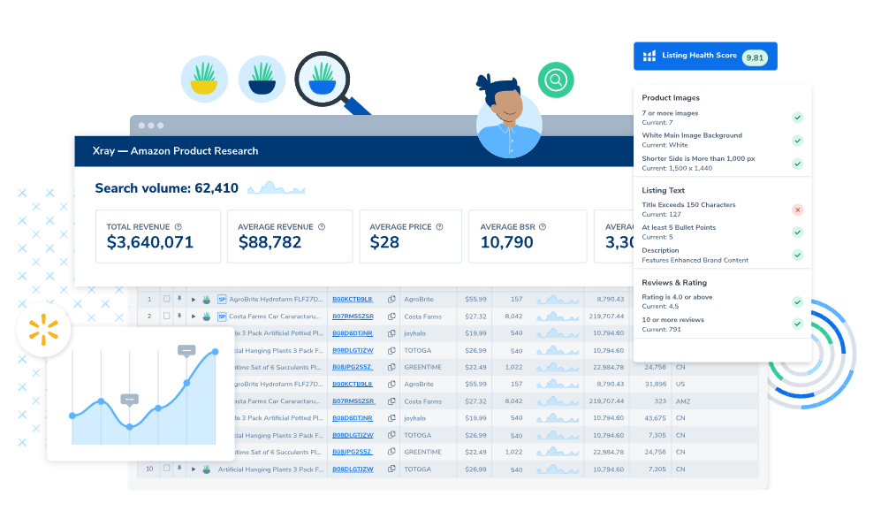Viewport: 881px width, 511px height.
Task: Tick the checkbox in row 2
Action: coord(166,316)
